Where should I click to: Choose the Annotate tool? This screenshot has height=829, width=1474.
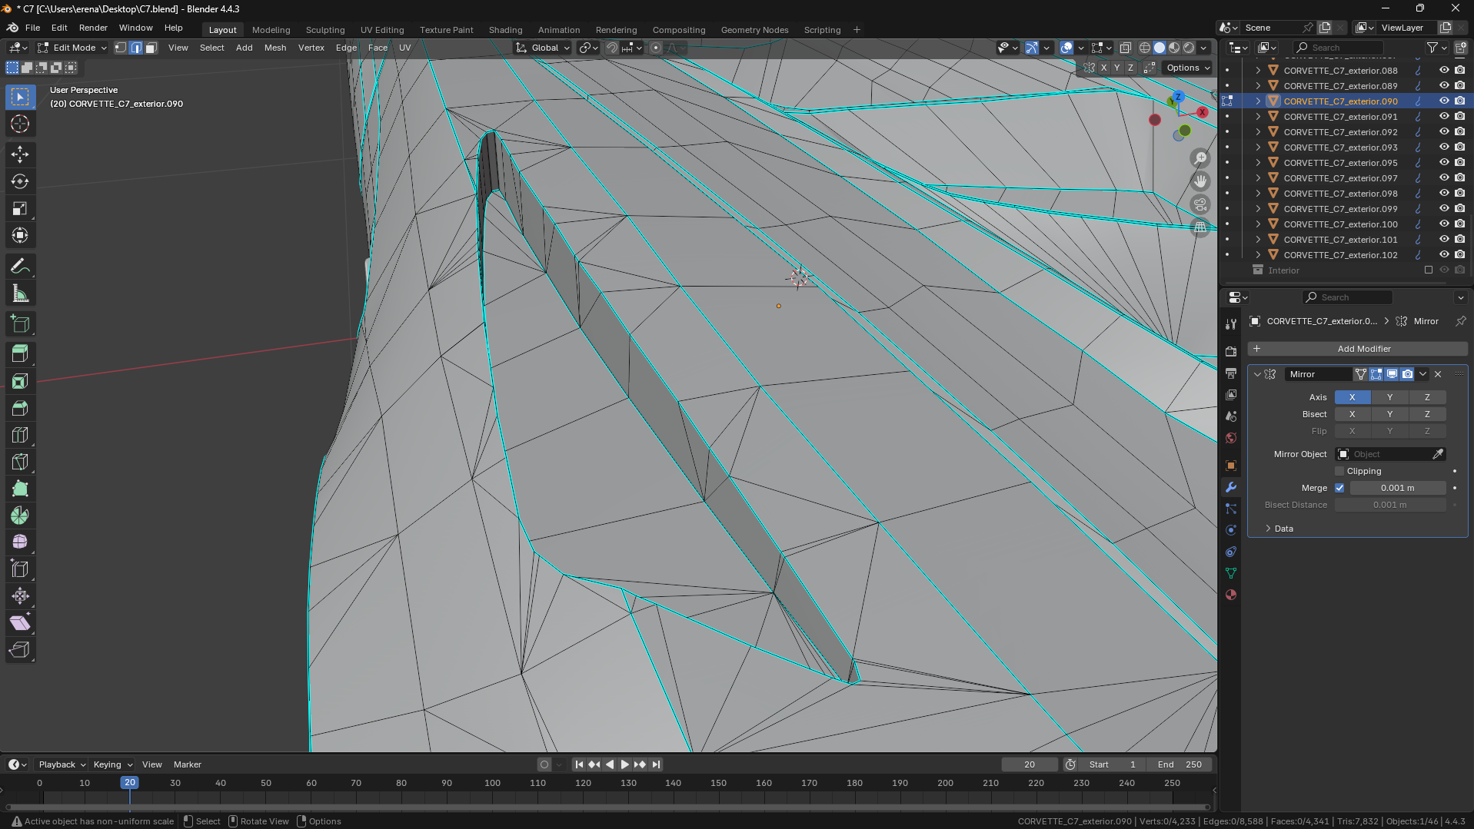click(20, 267)
